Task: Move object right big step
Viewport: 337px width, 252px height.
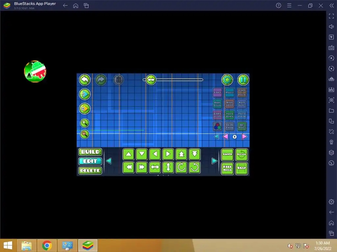Action: tap(142, 167)
